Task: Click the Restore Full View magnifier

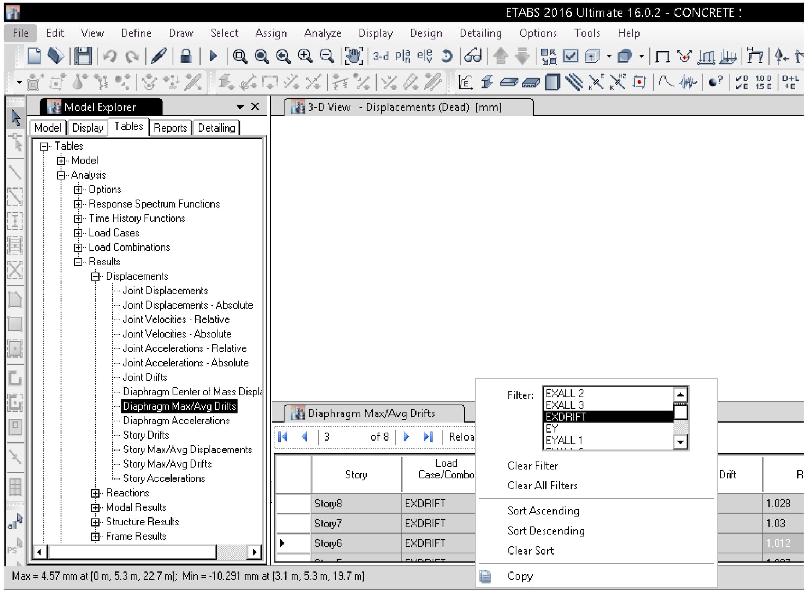Action: tap(262, 57)
